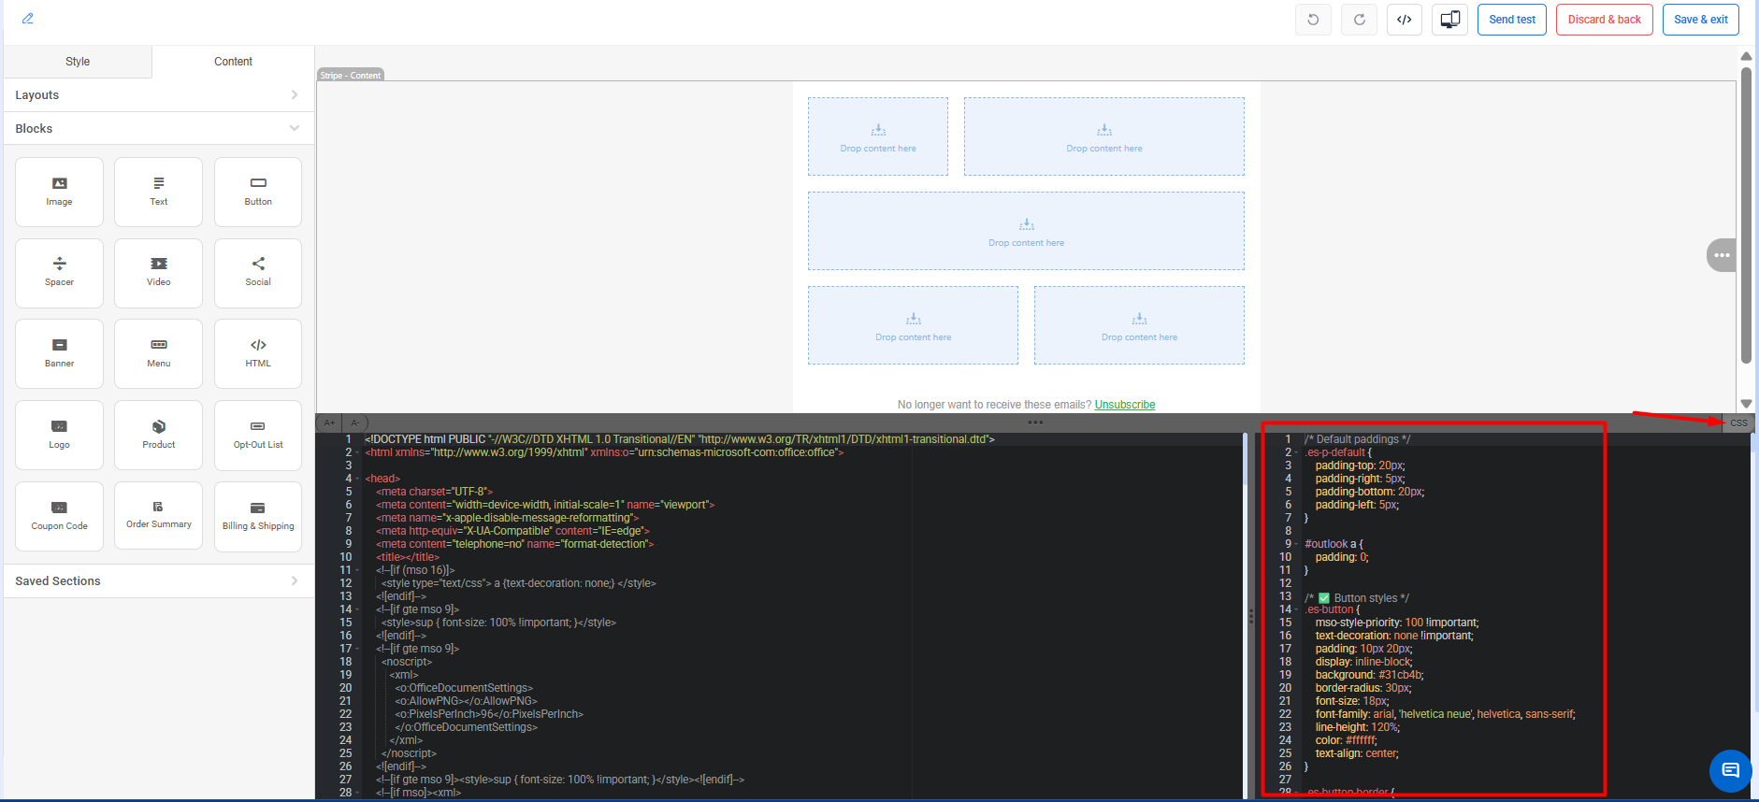Switch to the Style tab
This screenshot has width=1759, height=802.
pyautogui.click(x=78, y=62)
